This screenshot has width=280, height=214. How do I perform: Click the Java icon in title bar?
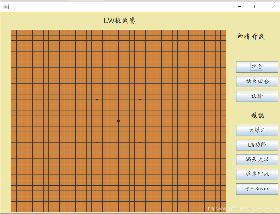click(6, 7)
